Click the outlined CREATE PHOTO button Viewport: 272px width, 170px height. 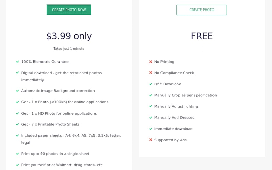(202, 10)
